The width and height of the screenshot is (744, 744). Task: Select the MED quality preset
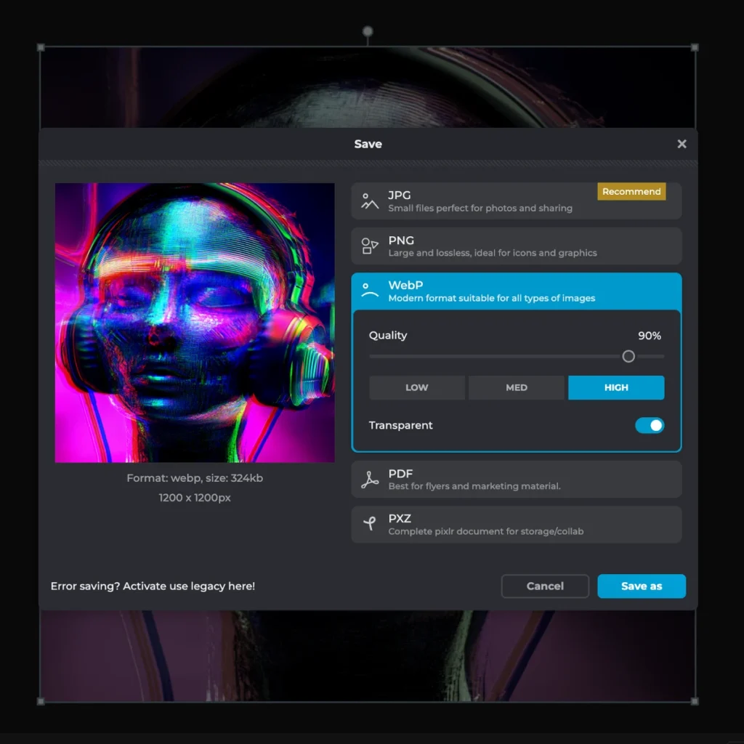(x=516, y=388)
